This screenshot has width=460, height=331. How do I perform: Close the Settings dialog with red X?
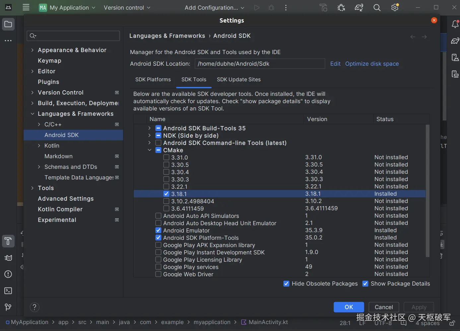[434, 20]
